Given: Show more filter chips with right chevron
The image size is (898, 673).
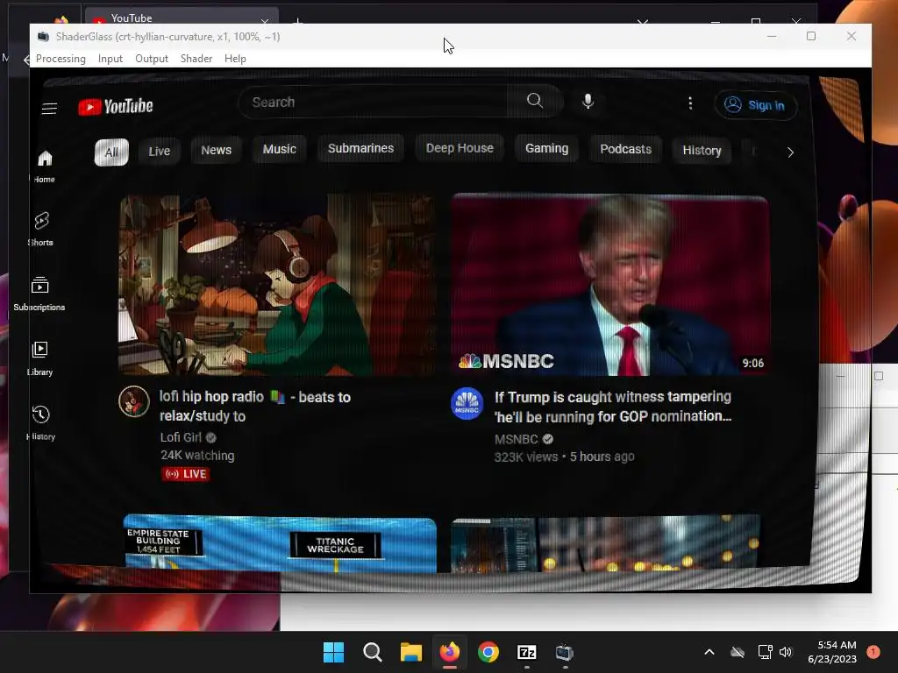Looking at the screenshot, I should pos(790,152).
